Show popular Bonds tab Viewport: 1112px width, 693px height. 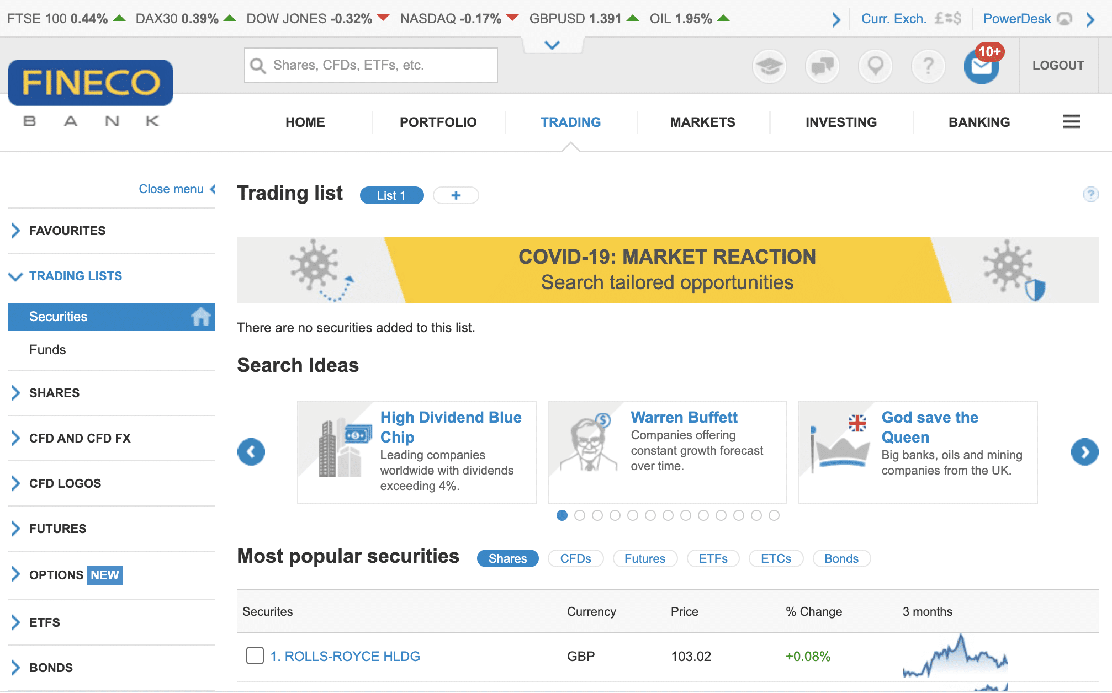(841, 558)
